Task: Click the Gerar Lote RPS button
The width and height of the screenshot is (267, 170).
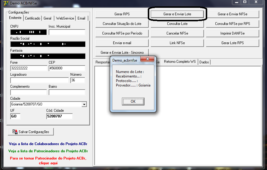Action: coord(232,43)
